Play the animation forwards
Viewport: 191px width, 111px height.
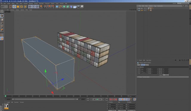pos(97,99)
